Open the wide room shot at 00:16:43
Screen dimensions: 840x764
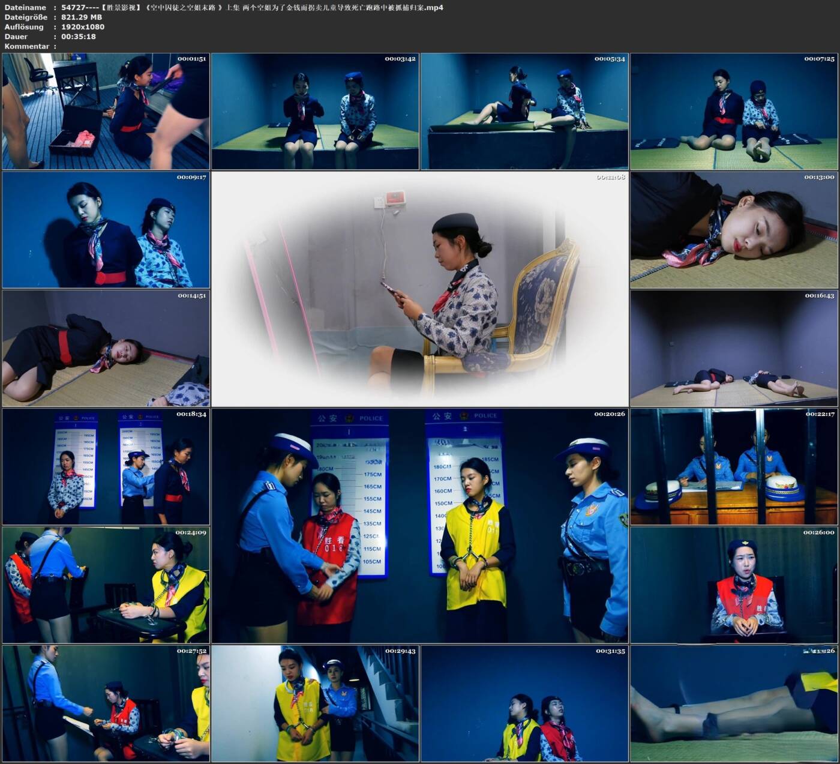(734, 348)
